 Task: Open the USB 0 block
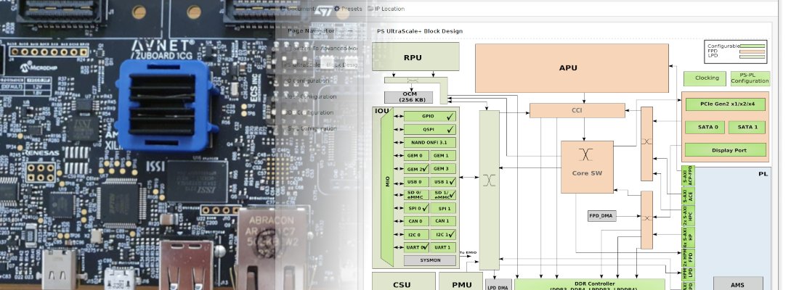416,182
